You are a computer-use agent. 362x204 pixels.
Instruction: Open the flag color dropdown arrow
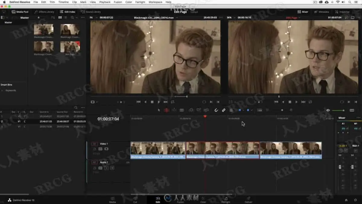[x=243, y=110]
